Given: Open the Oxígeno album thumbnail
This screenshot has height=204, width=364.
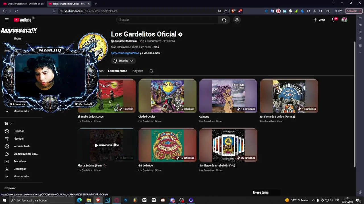Looking at the screenshot, I should tap(228, 97).
